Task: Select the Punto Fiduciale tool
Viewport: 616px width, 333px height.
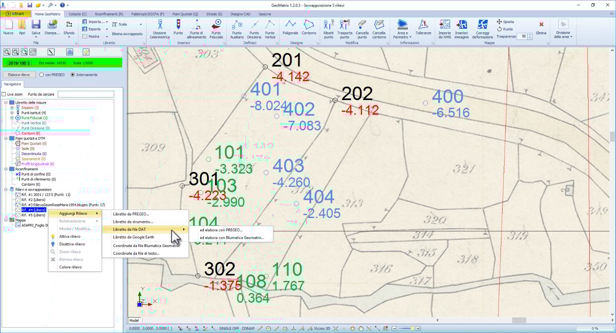Action: [x=216, y=28]
